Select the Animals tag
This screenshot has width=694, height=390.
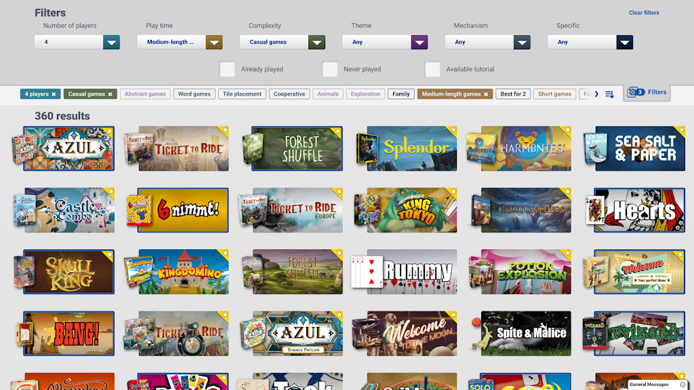point(328,94)
